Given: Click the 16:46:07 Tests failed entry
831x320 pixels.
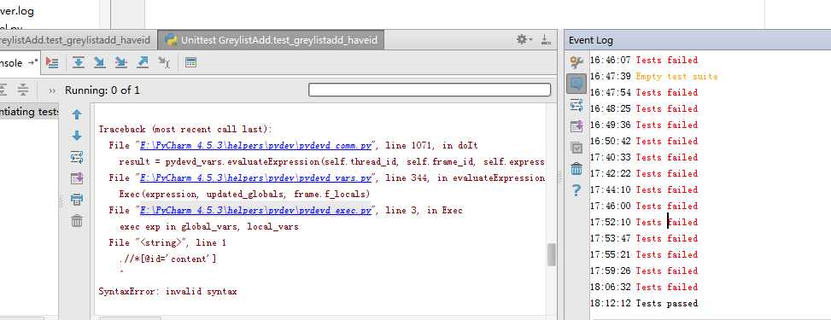Looking at the screenshot, I should [x=644, y=60].
